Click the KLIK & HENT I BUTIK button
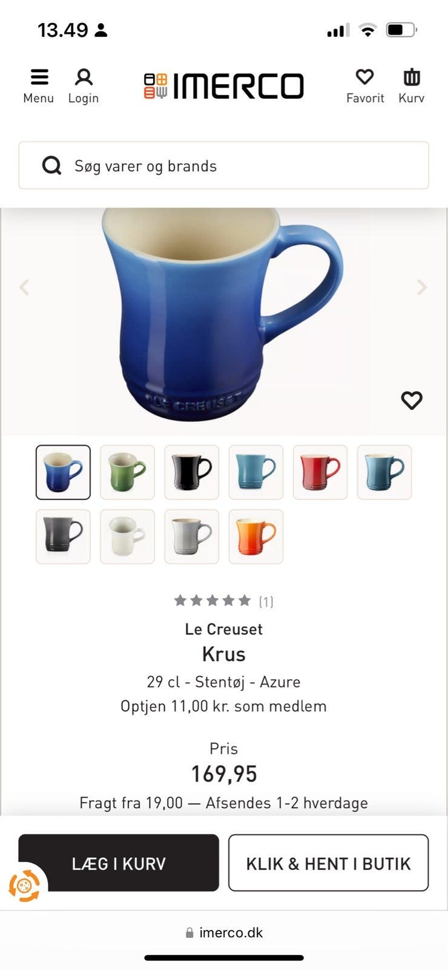 (x=328, y=863)
